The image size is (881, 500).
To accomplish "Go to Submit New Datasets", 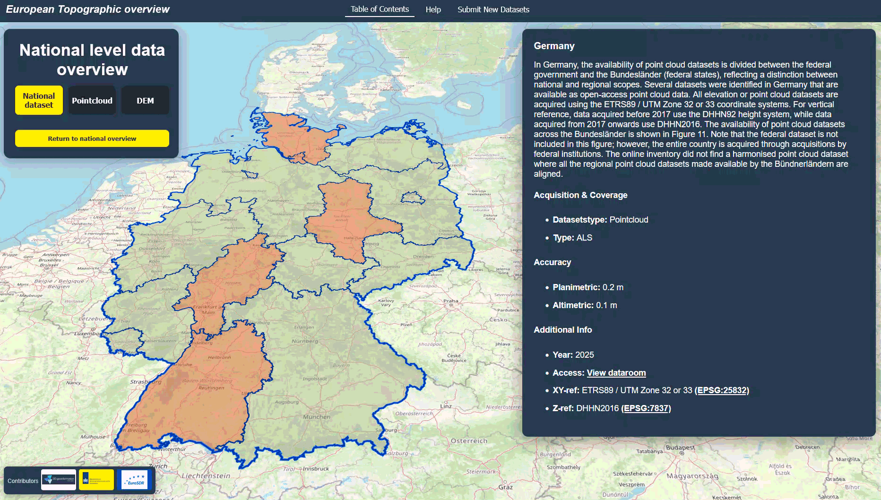I will (x=493, y=9).
